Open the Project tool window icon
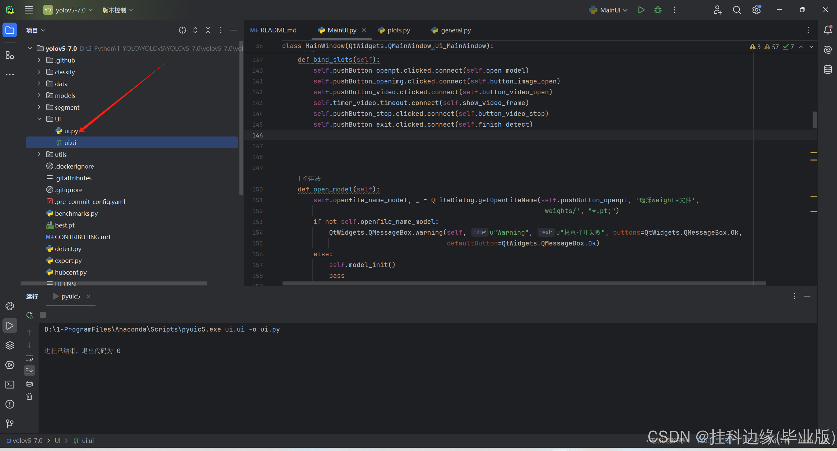The height and width of the screenshot is (451, 837). point(10,30)
